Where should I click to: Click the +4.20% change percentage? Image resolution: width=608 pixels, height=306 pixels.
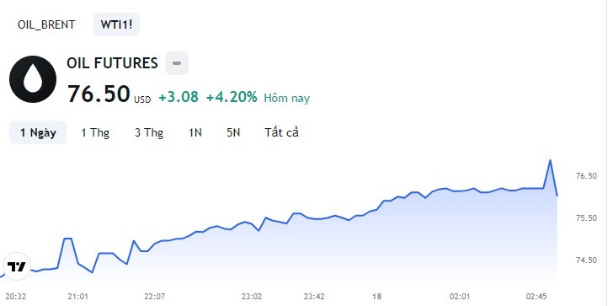tap(232, 97)
